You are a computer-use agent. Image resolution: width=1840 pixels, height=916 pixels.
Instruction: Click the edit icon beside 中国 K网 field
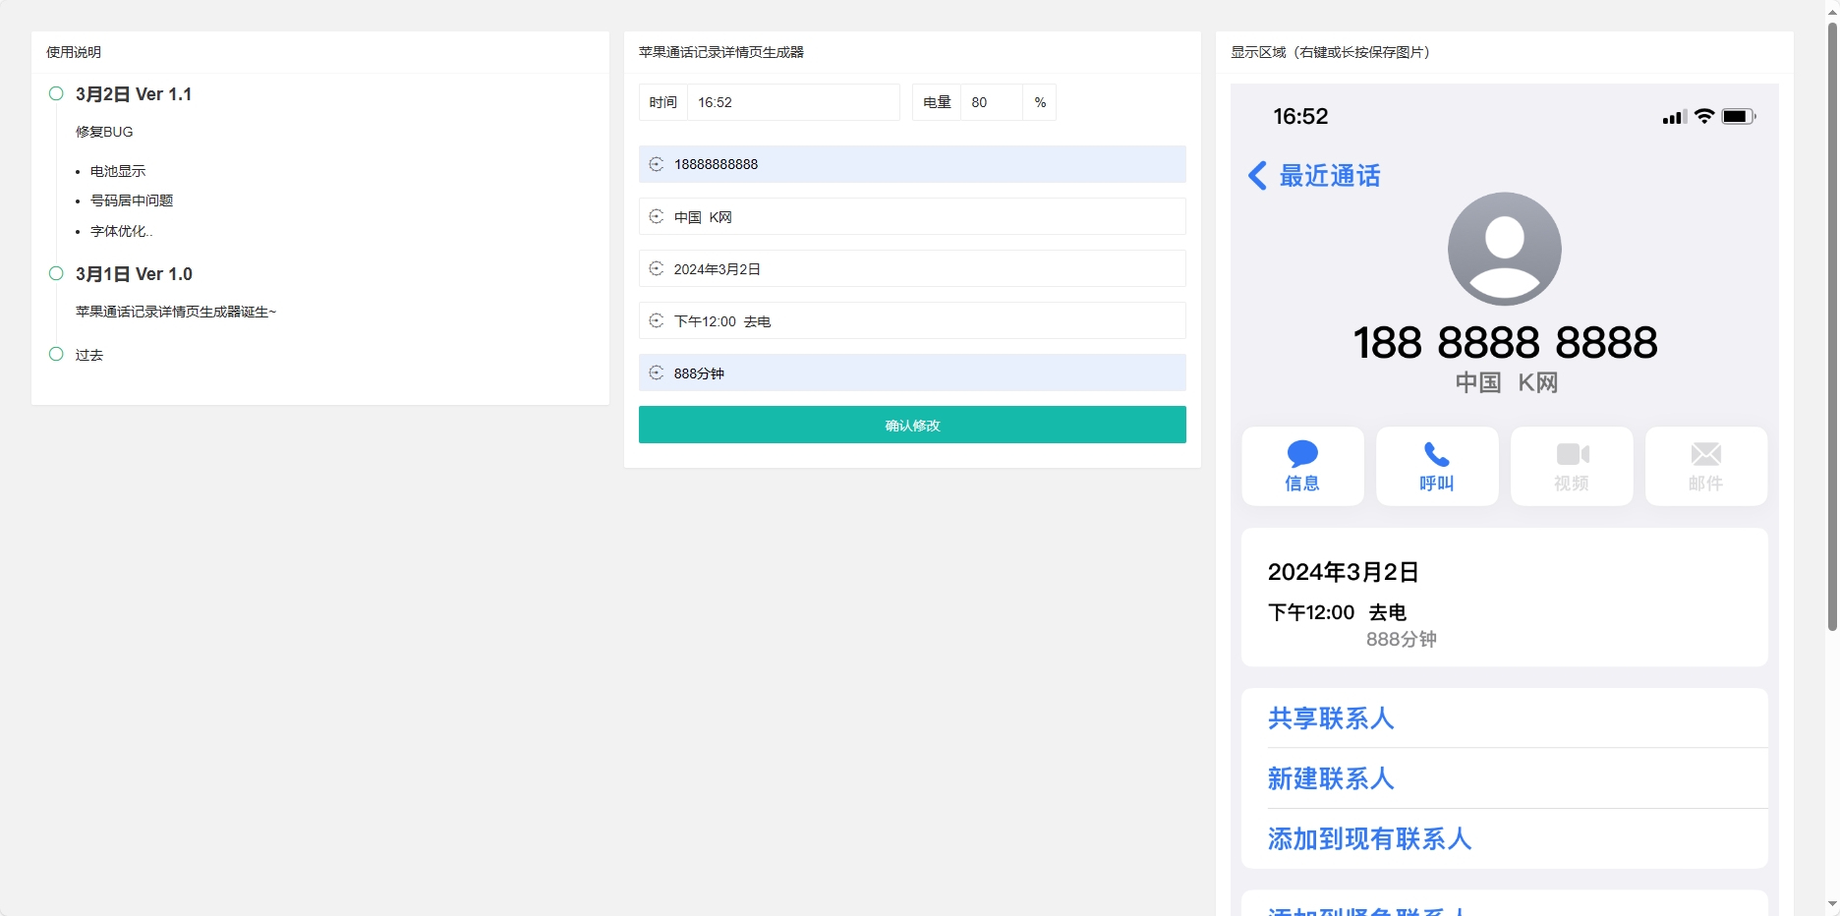coord(657,216)
